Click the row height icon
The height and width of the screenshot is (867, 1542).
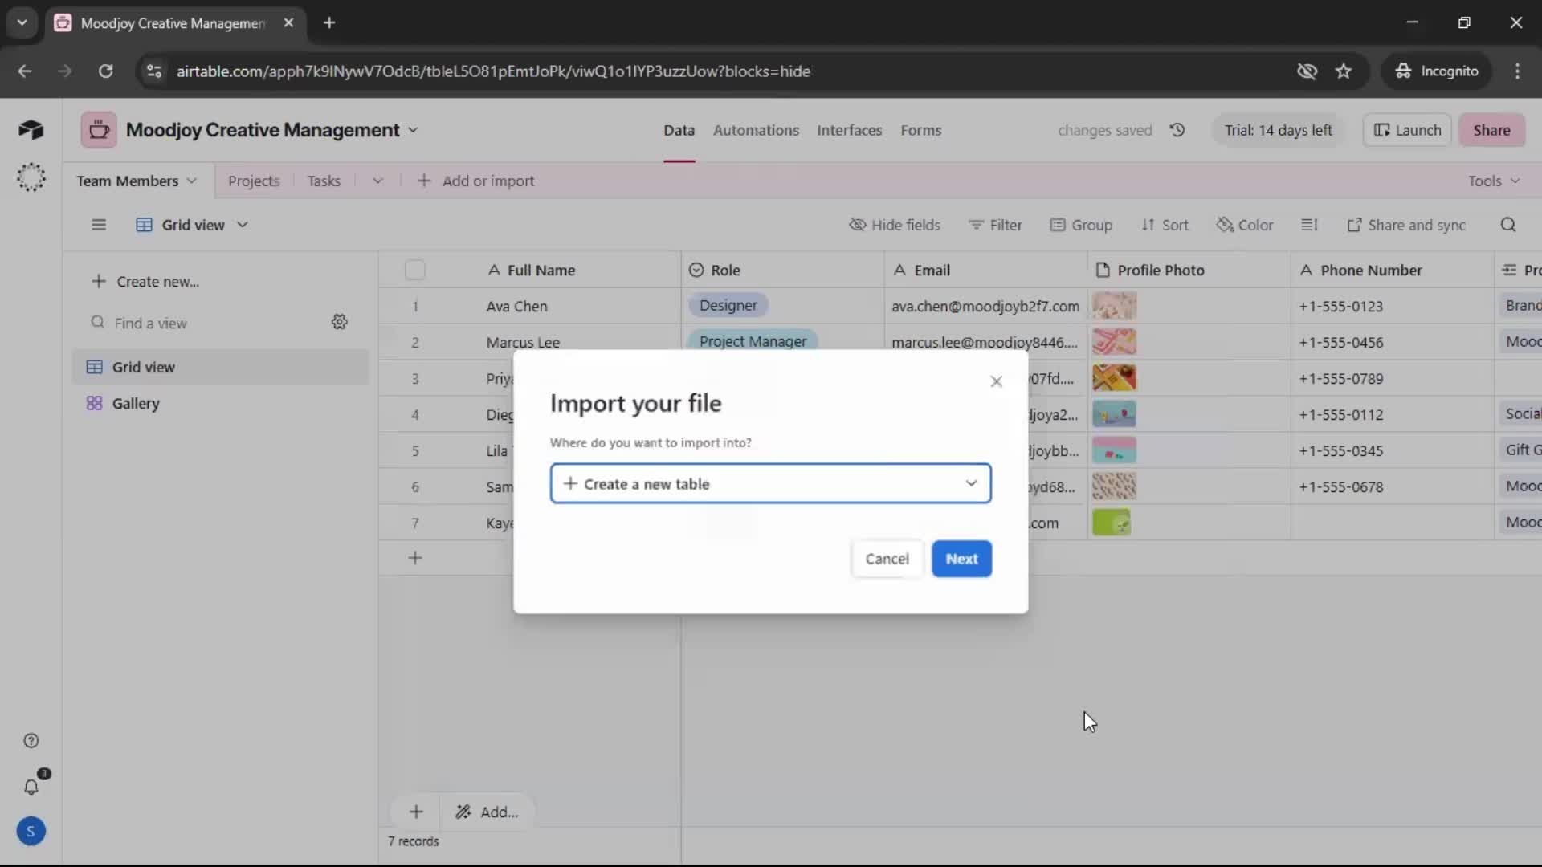click(1309, 225)
